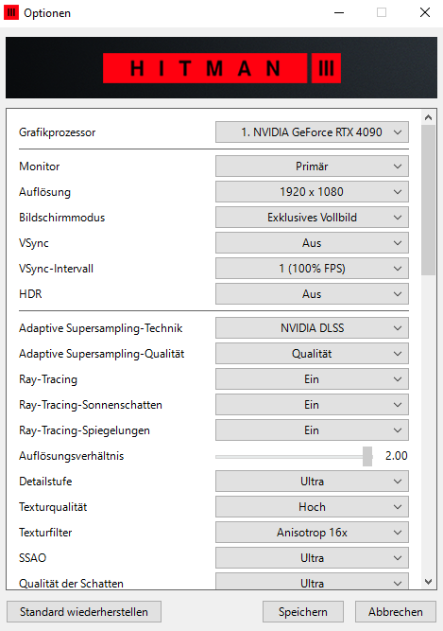The width and height of the screenshot is (443, 631).
Task: Open the Ray-Tracing-Spiegelungen dropdown
Action: pyautogui.click(x=312, y=430)
